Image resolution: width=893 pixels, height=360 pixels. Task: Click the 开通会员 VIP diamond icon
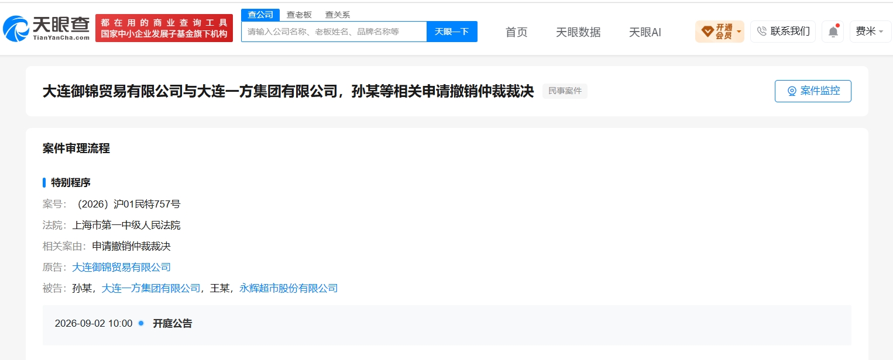707,31
